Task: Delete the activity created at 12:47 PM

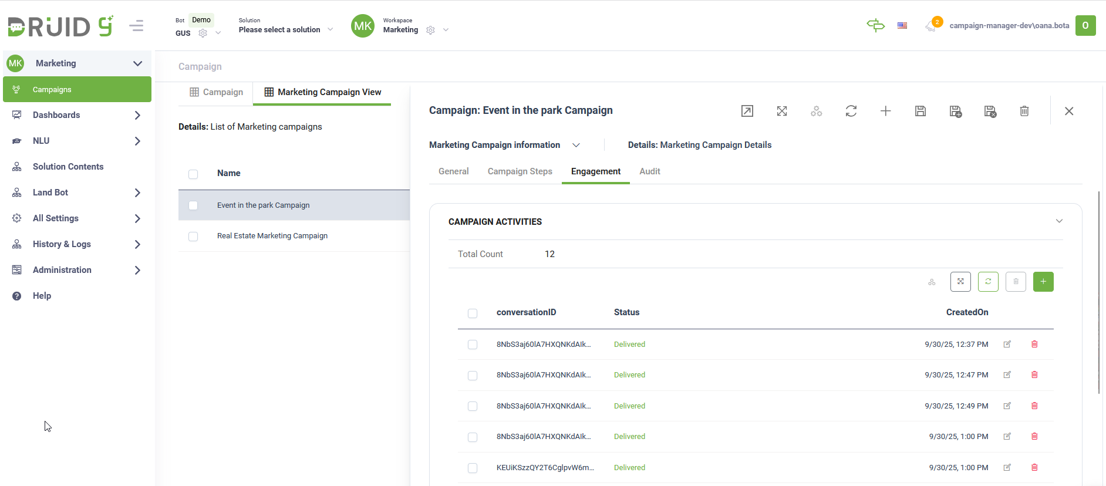Action: (1034, 375)
